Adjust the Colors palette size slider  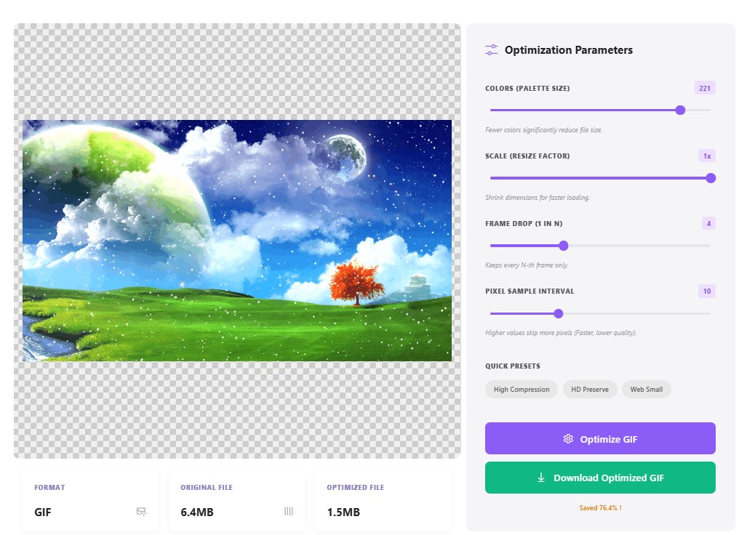coord(680,110)
